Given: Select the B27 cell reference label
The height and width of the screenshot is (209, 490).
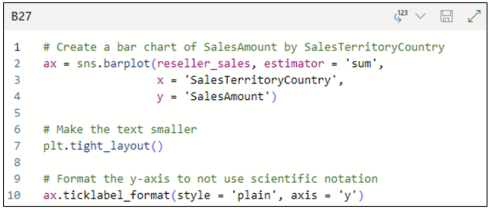Looking at the screenshot, I should point(21,17).
